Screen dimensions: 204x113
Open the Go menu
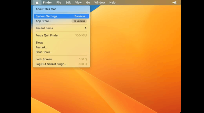[88, 2]
